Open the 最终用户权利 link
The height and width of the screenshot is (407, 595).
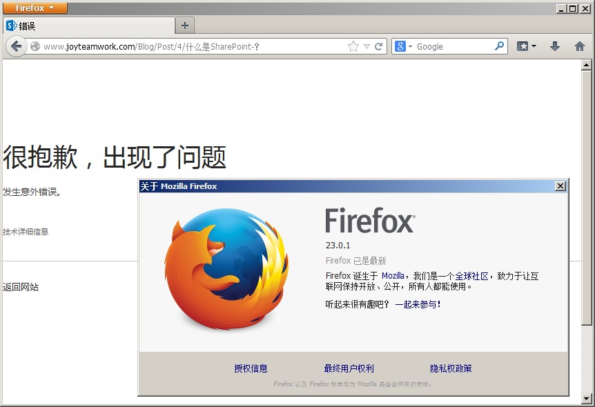coord(349,368)
